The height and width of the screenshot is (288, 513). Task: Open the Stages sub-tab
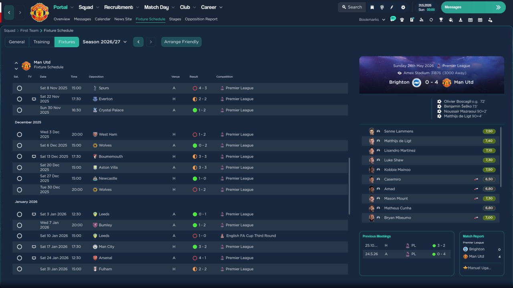pyautogui.click(x=175, y=19)
